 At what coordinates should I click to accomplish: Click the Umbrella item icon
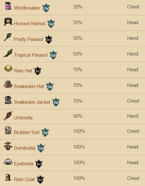pyautogui.click(x=8, y=116)
